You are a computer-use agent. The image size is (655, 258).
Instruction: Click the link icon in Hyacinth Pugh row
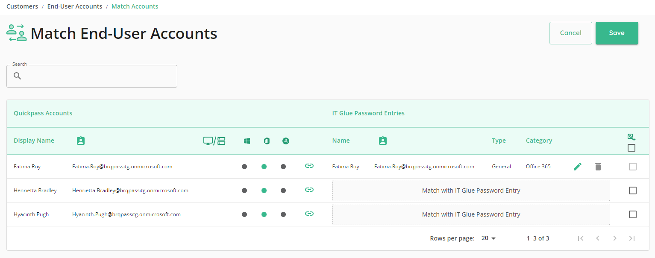click(x=309, y=214)
